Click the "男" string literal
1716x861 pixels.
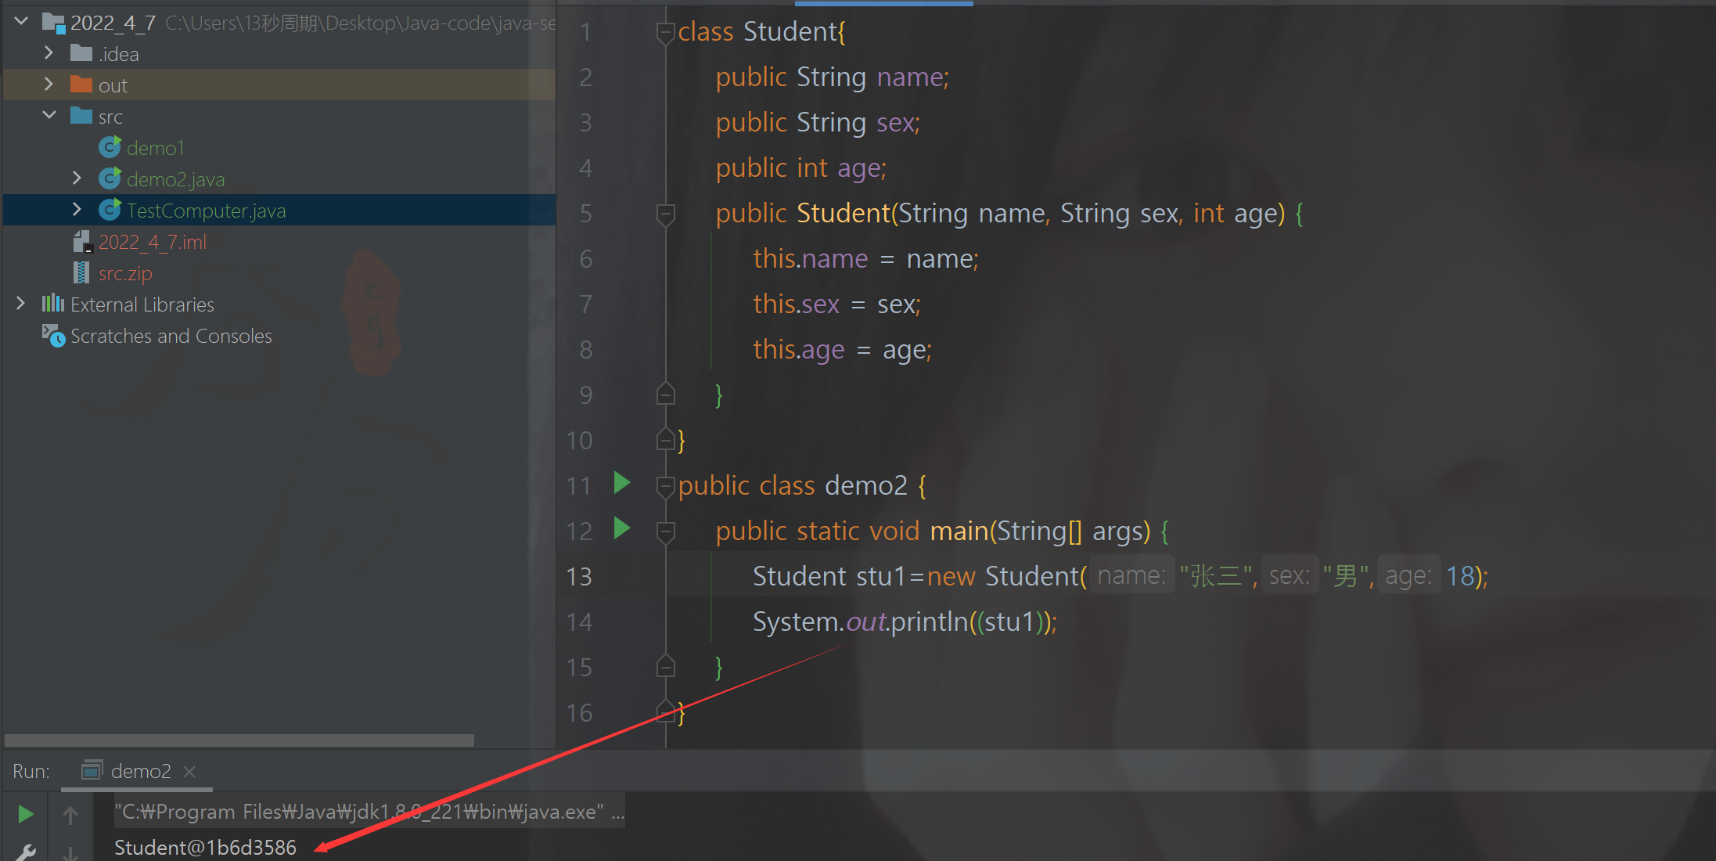1346,577
